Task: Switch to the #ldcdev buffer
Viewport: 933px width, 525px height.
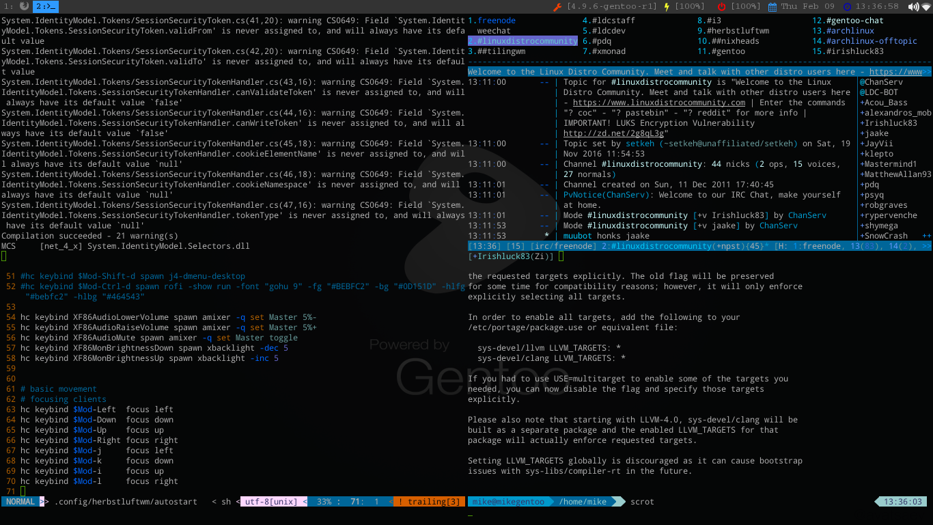Action: (604, 31)
